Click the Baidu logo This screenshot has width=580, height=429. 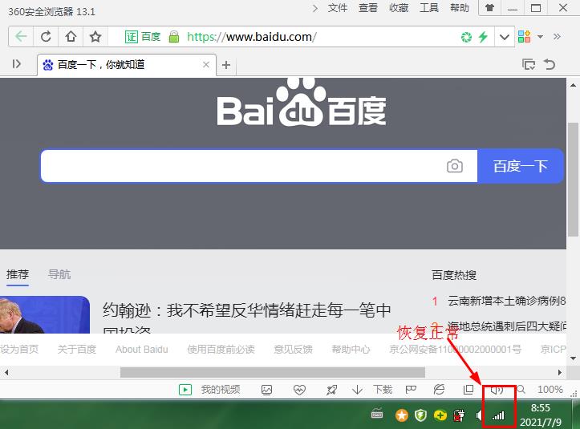302,103
